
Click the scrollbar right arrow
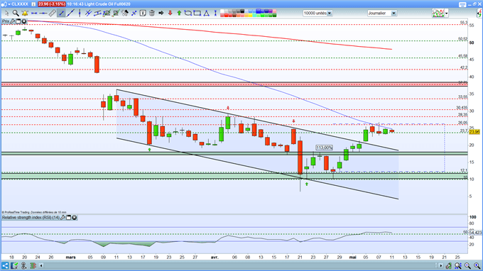pos(441,265)
